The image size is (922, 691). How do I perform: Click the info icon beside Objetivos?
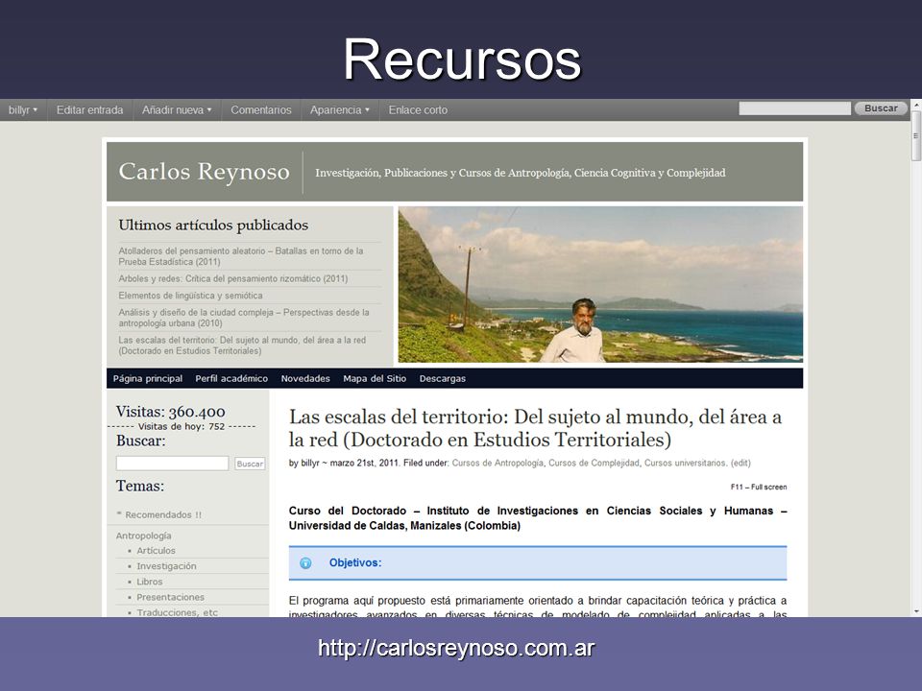(305, 563)
